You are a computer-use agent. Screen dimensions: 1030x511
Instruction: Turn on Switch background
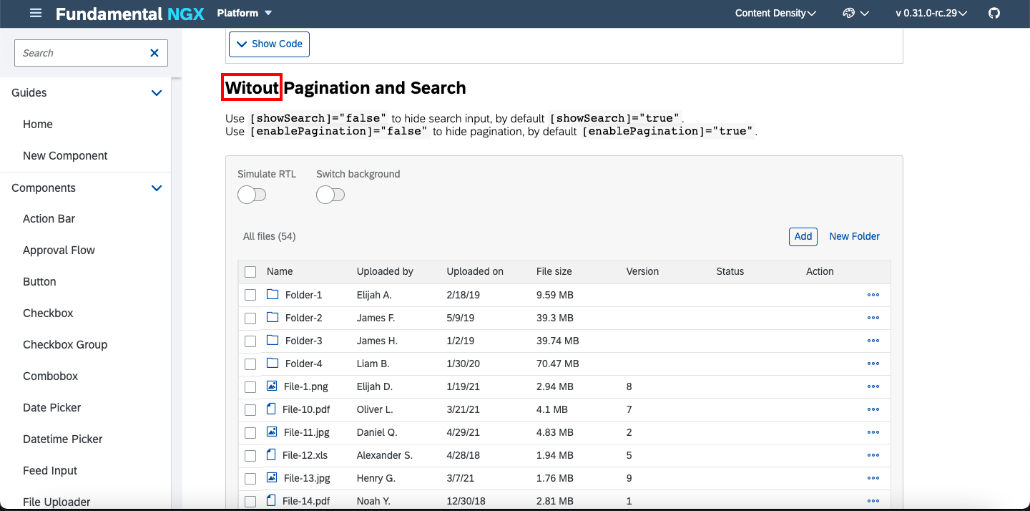330,194
